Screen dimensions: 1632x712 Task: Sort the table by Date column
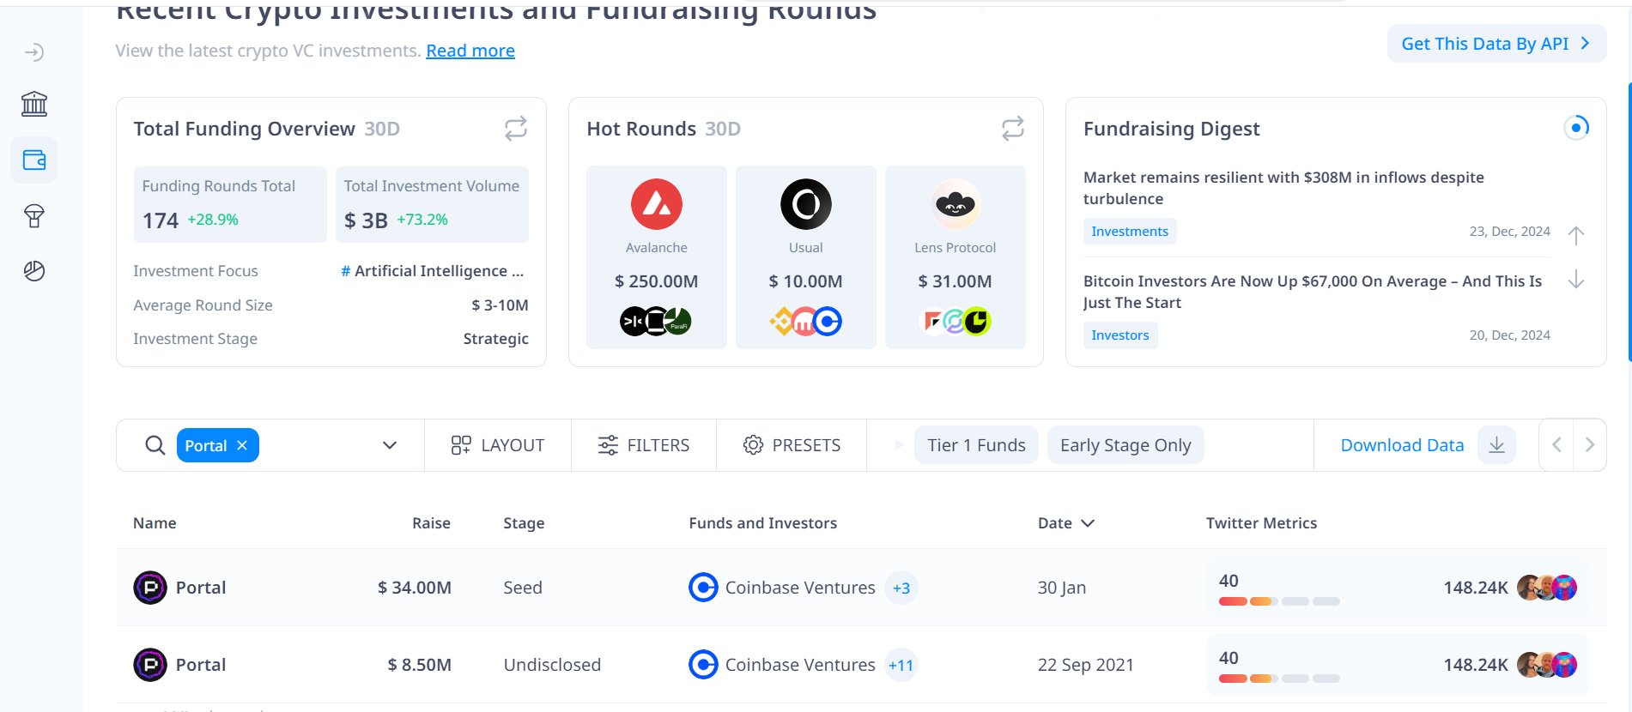pos(1066,523)
